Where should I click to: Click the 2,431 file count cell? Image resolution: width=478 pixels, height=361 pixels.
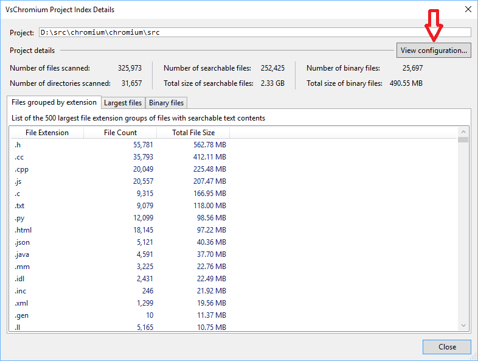point(145,279)
